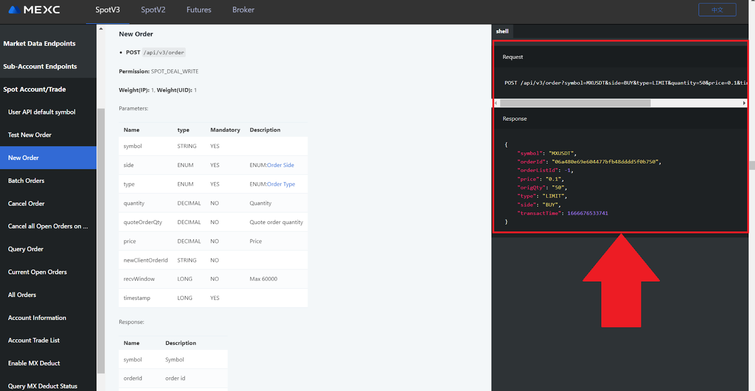Click the request scrollbar left arrow
This screenshot has width=755, height=391.
[496, 103]
